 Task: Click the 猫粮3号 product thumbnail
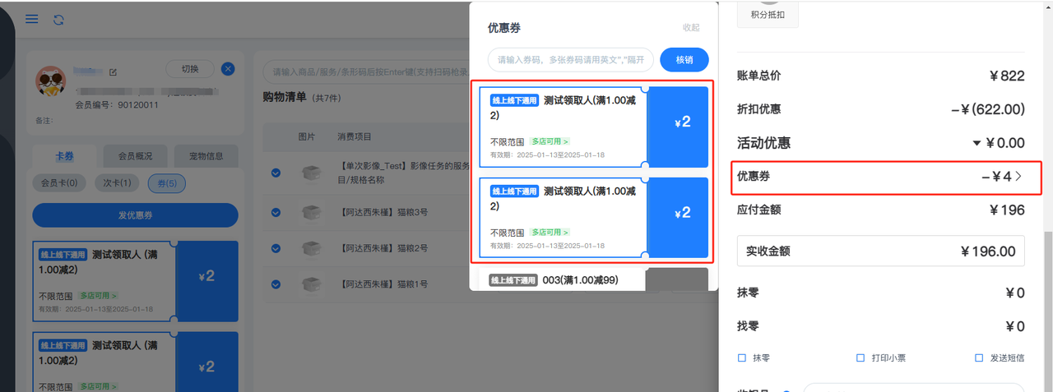[x=310, y=213]
